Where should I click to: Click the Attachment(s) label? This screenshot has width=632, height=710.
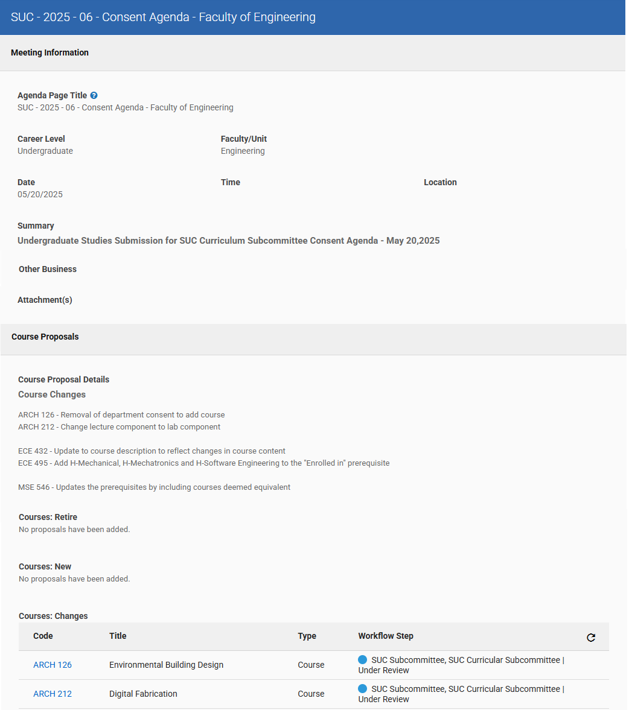(x=45, y=300)
